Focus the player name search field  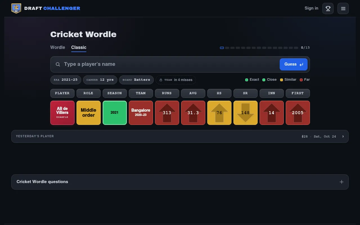[170, 64]
